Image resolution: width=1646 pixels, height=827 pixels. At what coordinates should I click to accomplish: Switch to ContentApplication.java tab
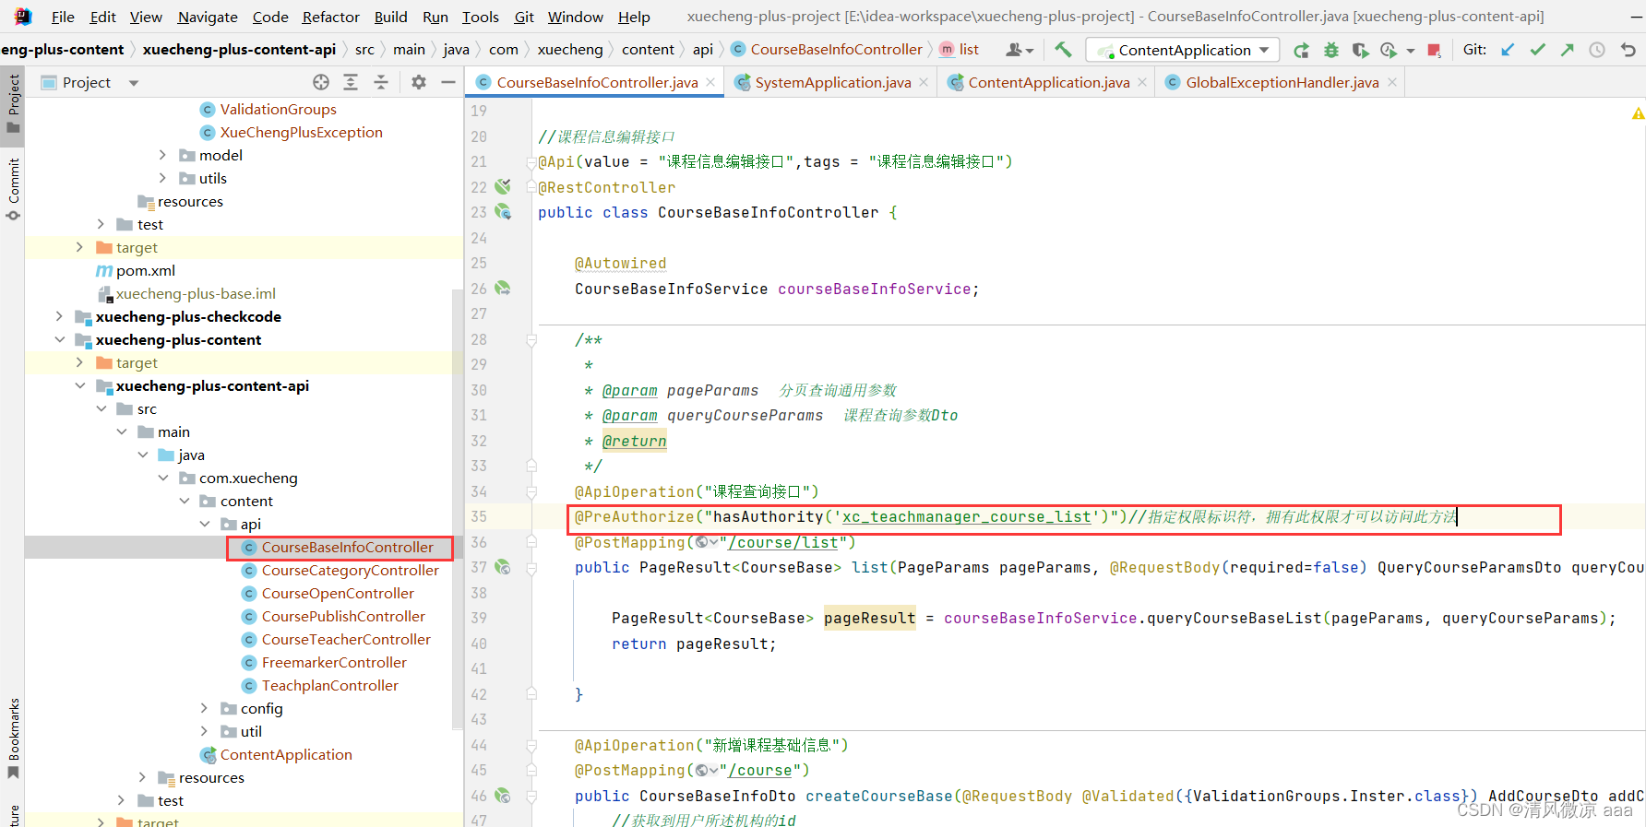click(1048, 82)
